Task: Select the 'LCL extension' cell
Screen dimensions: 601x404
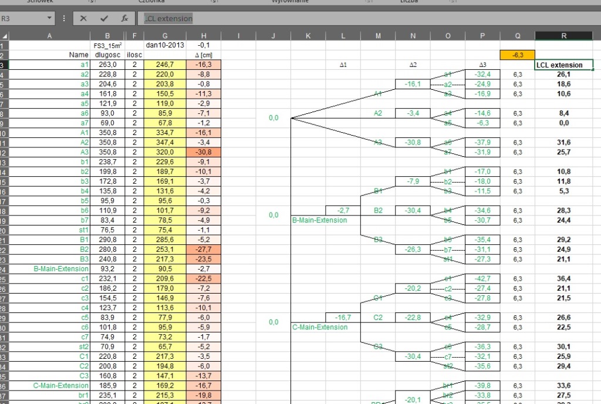Action: point(564,65)
